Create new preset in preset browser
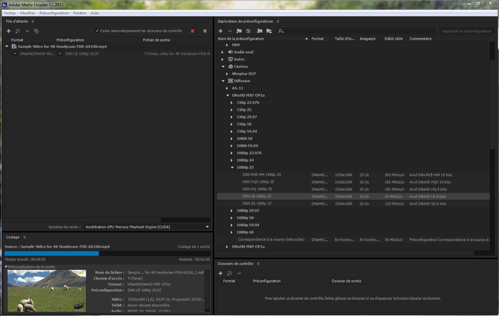The width and height of the screenshot is (499, 316). (221, 31)
